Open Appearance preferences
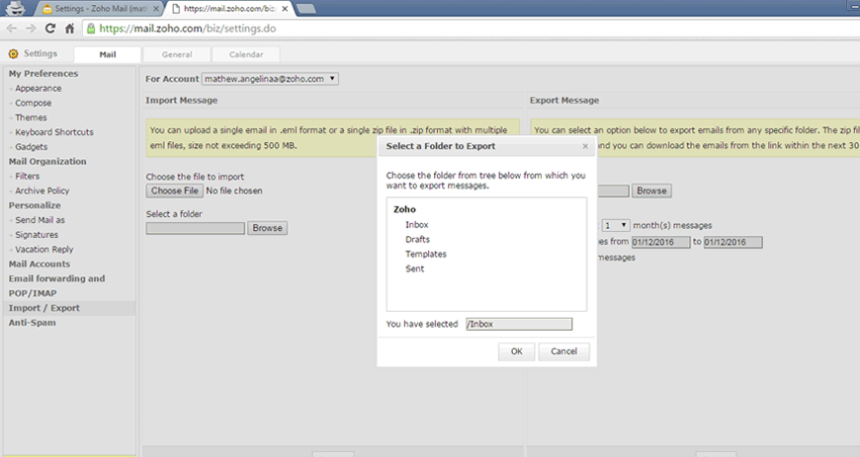The image size is (860, 457). coord(39,88)
